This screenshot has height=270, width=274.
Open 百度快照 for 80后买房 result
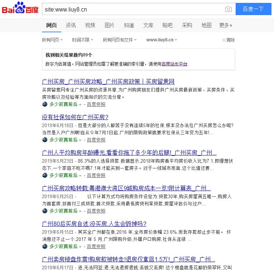(x=96, y=246)
